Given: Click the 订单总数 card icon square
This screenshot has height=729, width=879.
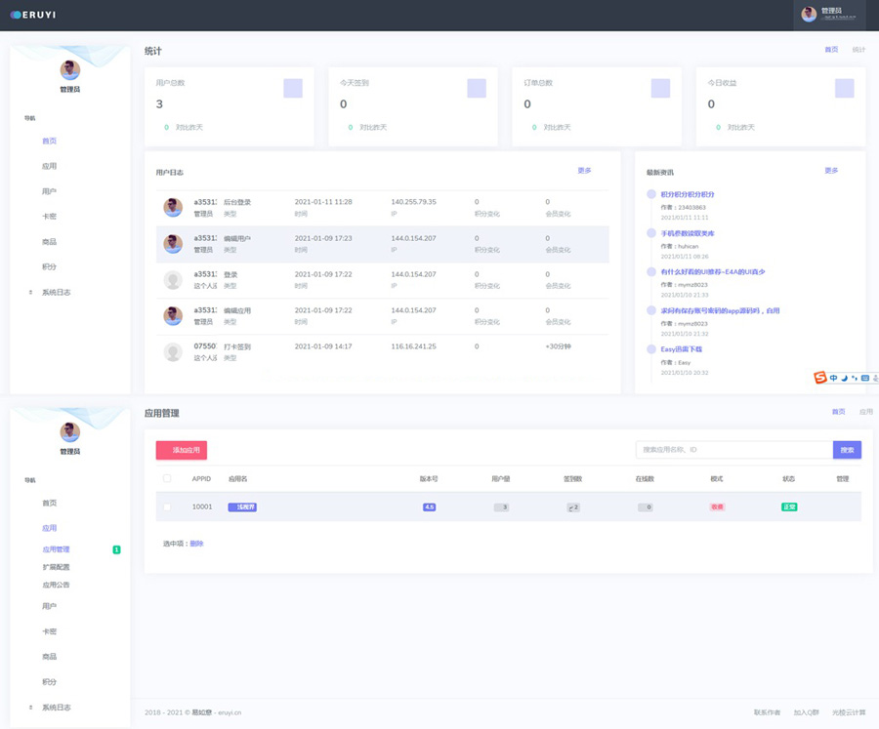Looking at the screenshot, I should tap(660, 88).
